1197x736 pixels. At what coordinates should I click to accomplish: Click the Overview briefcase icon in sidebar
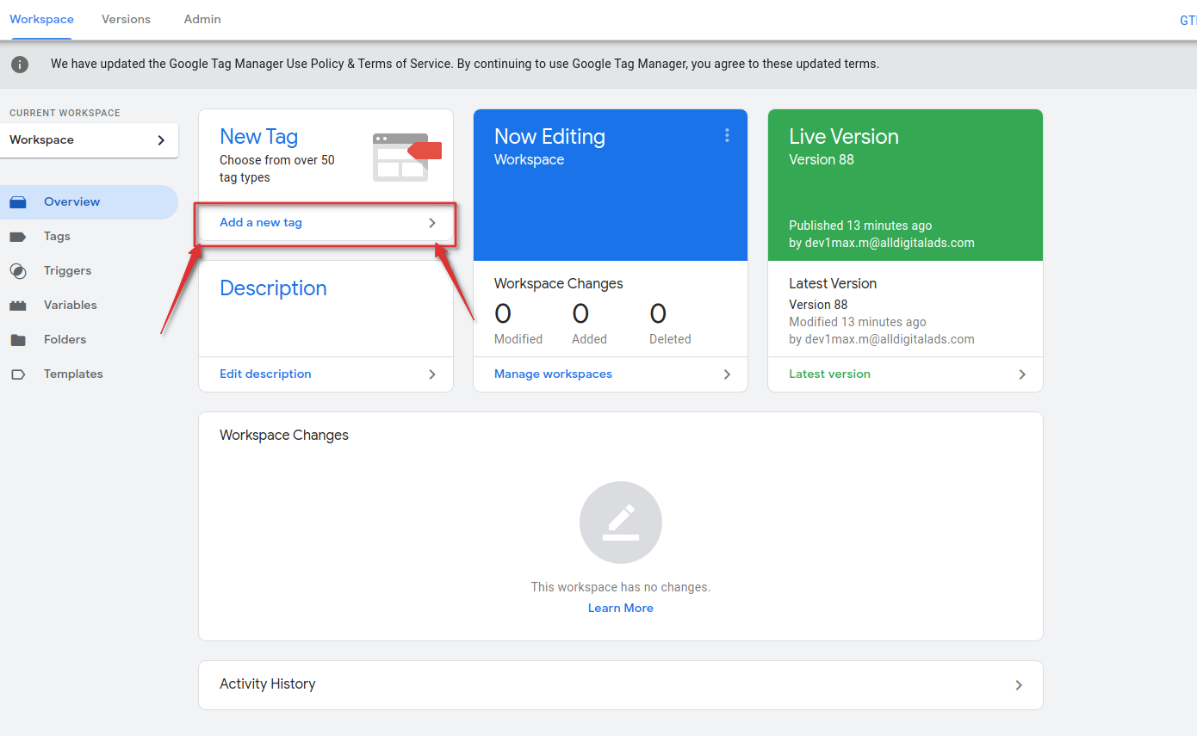(18, 202)
